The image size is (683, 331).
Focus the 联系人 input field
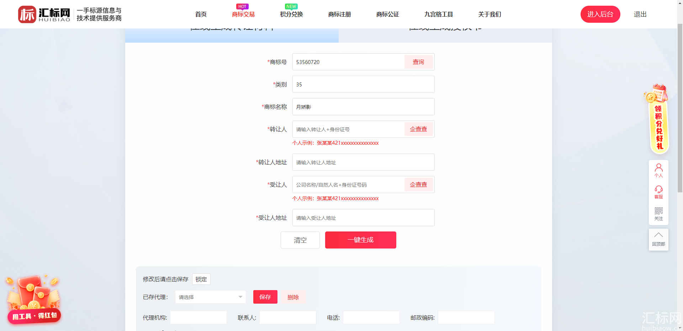coord(288,317)
